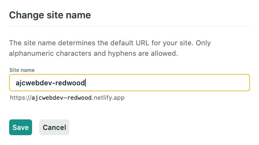Click the "https://" prefix in URL preview

[x=21, y=98]
